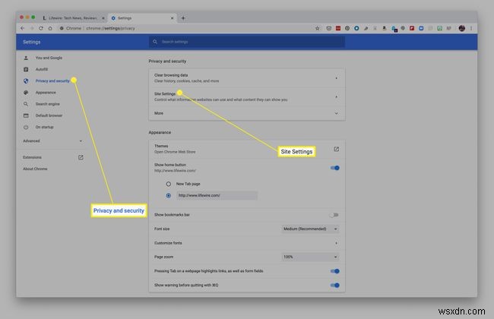Click the Search settings input field
This screenshot has width=494, height=319.
click(247, 42)
